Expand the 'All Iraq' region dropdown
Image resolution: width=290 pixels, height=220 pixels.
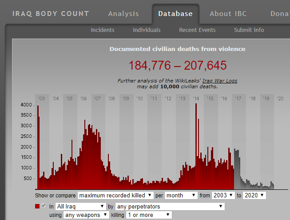click(81, 206)
